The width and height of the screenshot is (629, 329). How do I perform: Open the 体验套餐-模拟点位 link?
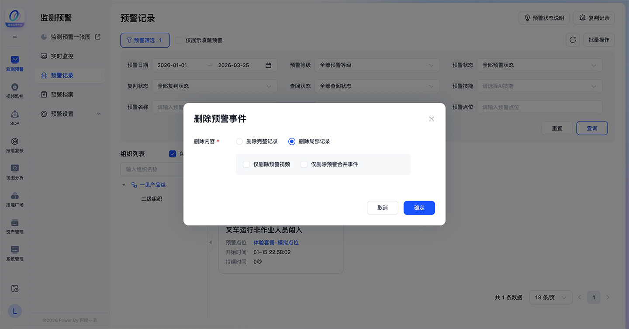[276, 242]
